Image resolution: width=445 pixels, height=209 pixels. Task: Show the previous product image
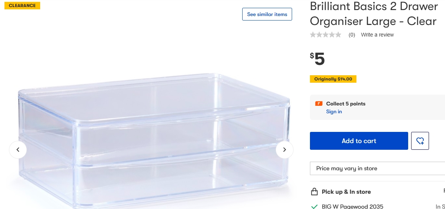(x=18, y=150)
